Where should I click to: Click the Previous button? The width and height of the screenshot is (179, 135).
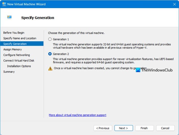[103, 128]
